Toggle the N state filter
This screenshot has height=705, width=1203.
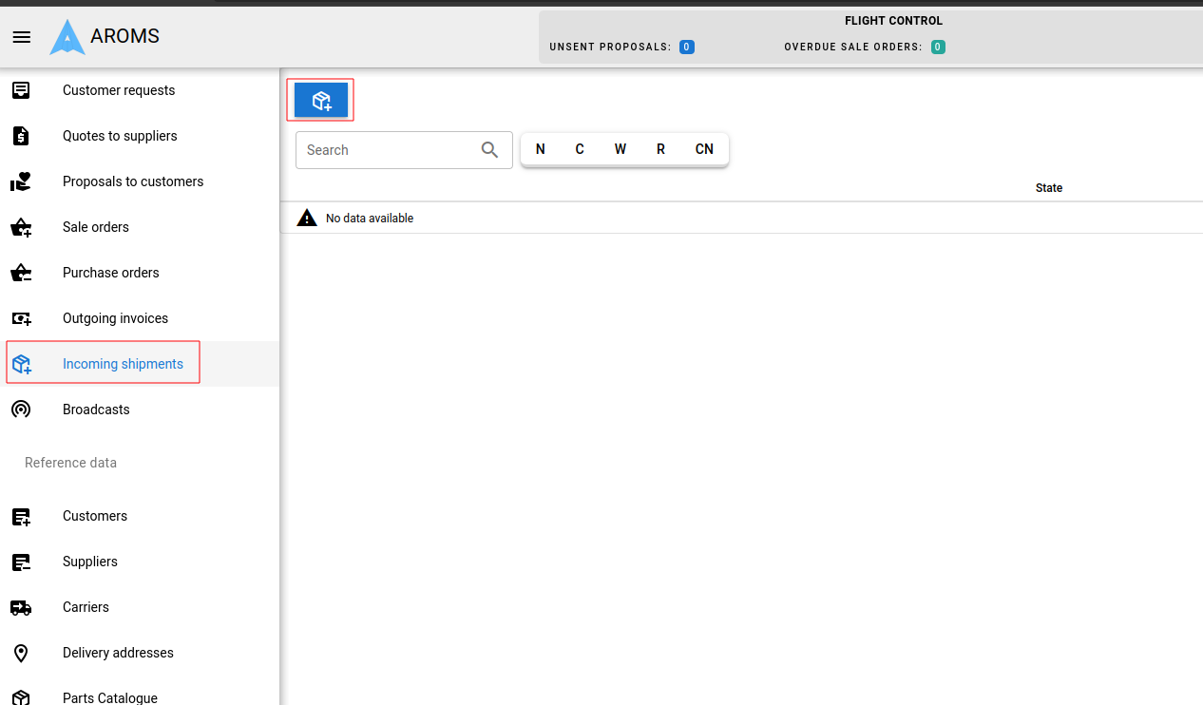click(x=541, y=149)
